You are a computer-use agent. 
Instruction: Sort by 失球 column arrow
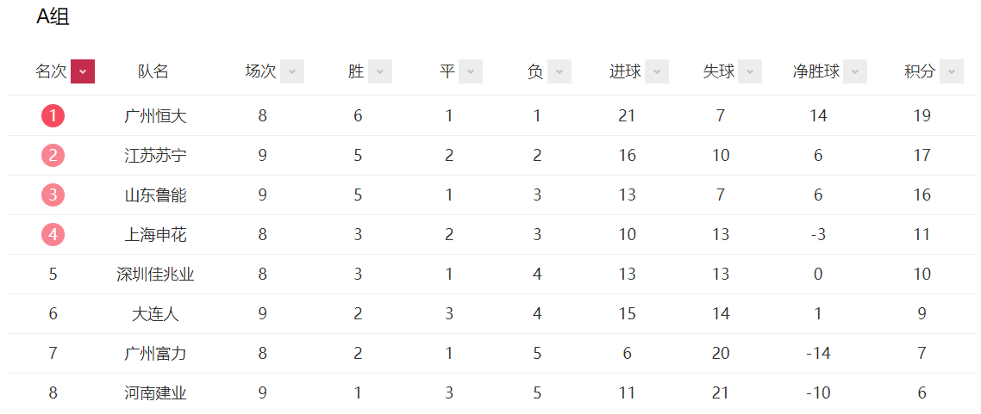pyautogui.click(x=750, y=71)
